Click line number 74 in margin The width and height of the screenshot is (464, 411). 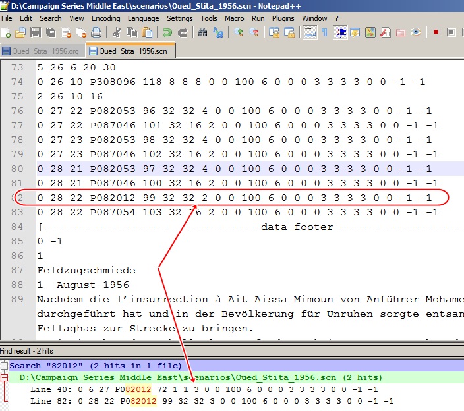17,82
